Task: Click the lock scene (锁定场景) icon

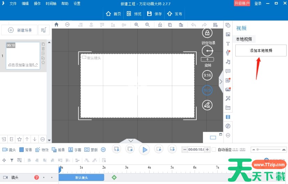Action: [207, 33]
